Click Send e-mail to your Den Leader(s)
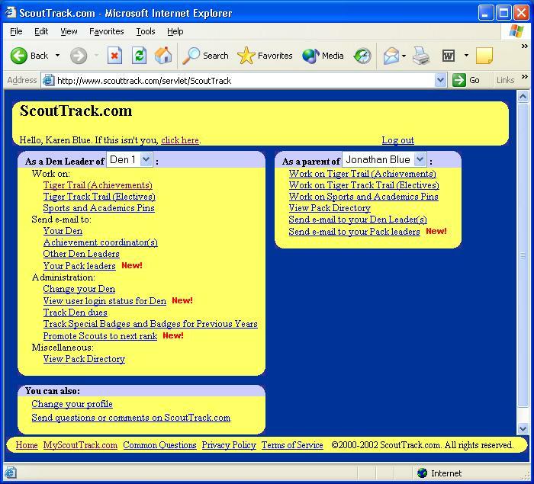The width and height of the screenshot is (534, 484). point(358,220)
